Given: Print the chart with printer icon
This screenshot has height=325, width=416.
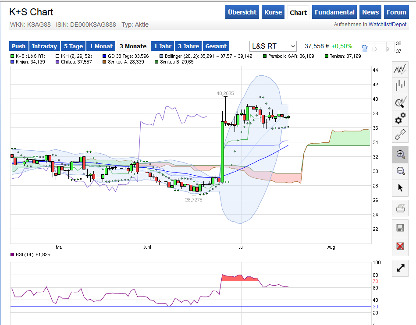Looking at the screenshot, I should click(400, 208).
